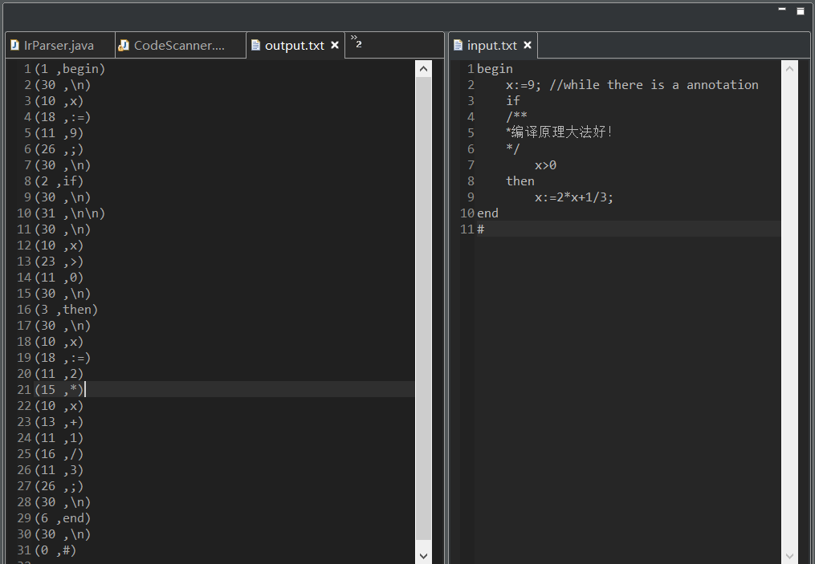
Task: Close the output.txt tab
Action: click(x=335, y=45)
